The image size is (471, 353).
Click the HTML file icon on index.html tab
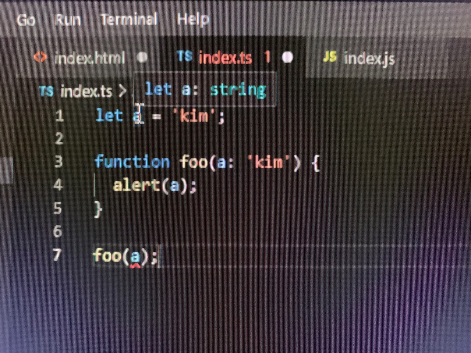pyautogui.click(x=40, y=57)
